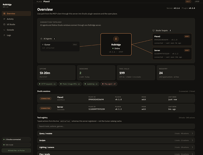Click Server v0.1.6 version label
The width and height of the screenshot is (203, 155).
point(173,8)
